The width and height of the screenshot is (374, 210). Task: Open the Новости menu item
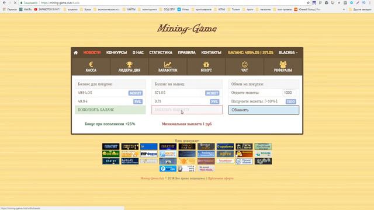(x=92, y=52)
